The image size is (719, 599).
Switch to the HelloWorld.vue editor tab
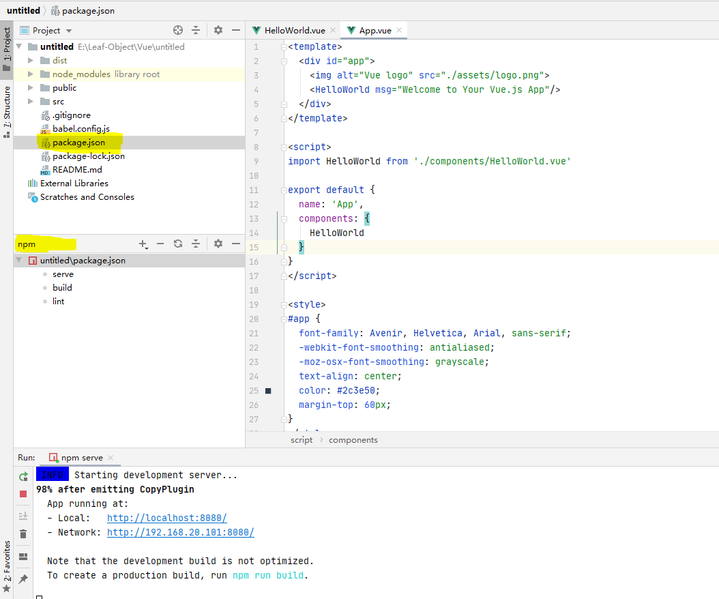(x=294, y=30)
